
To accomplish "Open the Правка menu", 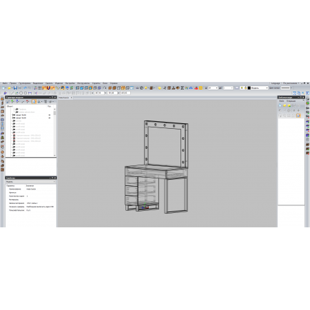I will 13,83.
